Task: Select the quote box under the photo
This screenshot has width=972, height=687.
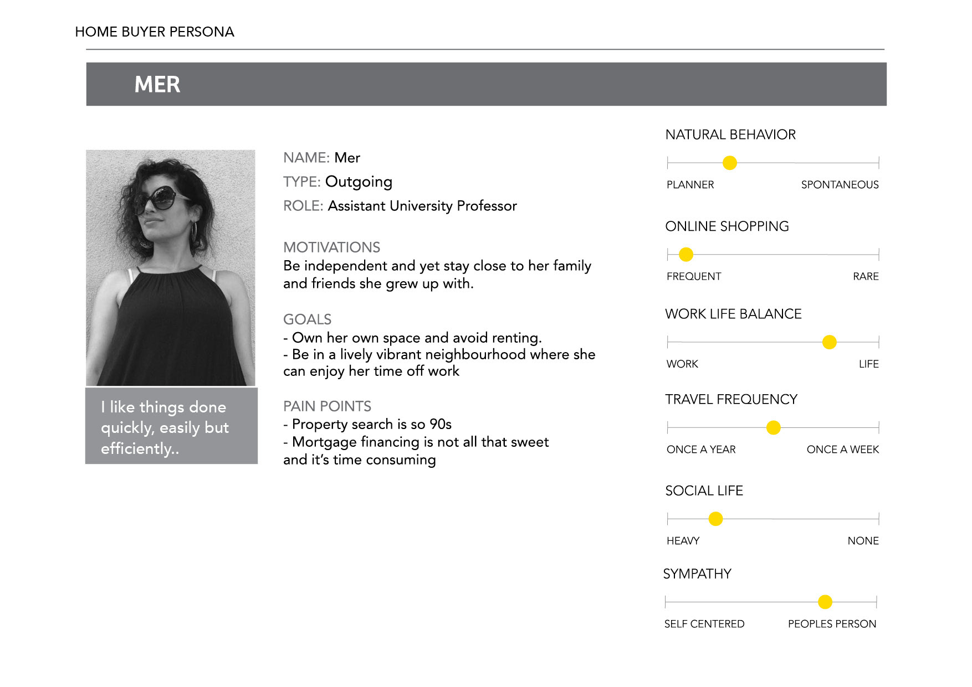Action: click(171, 426)
